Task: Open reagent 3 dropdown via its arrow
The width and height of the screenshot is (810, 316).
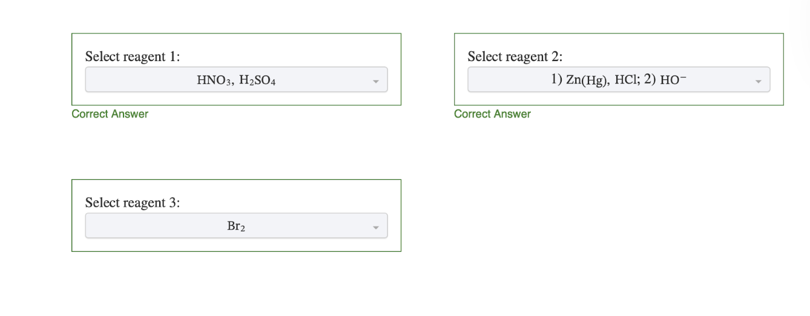Action: pos(375,226)
